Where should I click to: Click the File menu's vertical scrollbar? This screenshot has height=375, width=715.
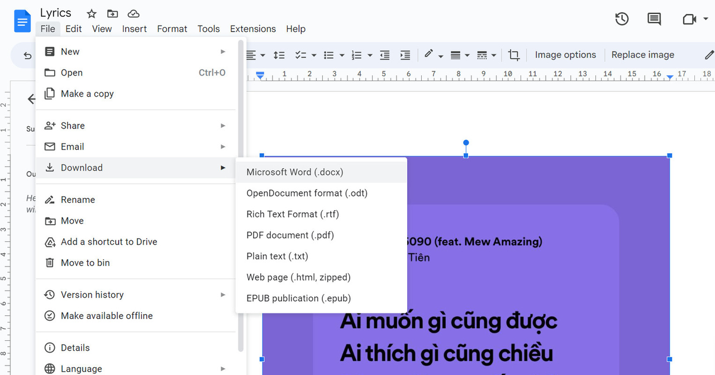241,196
